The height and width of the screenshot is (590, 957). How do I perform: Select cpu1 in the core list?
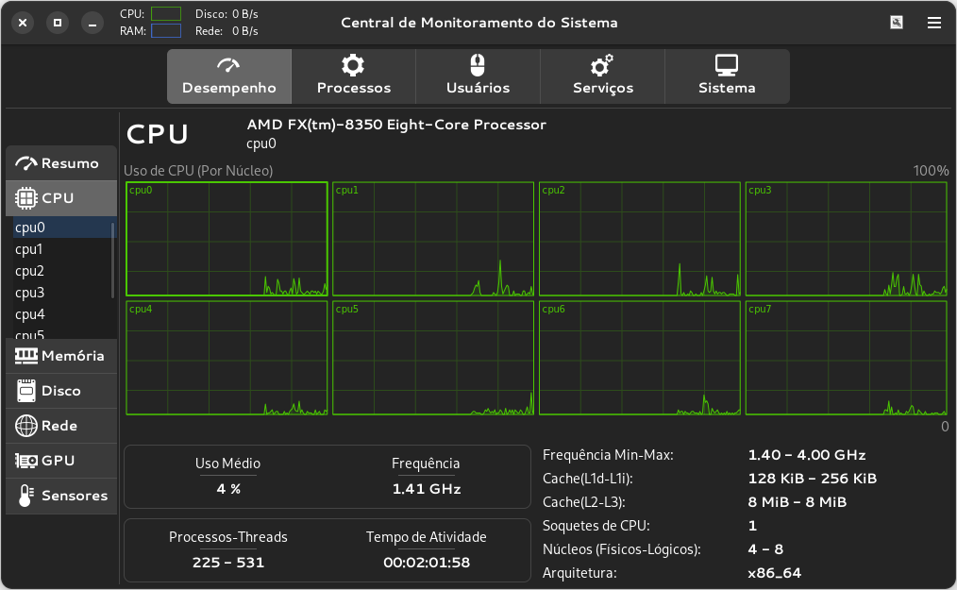pyautogui.click(x=61, y=249)
